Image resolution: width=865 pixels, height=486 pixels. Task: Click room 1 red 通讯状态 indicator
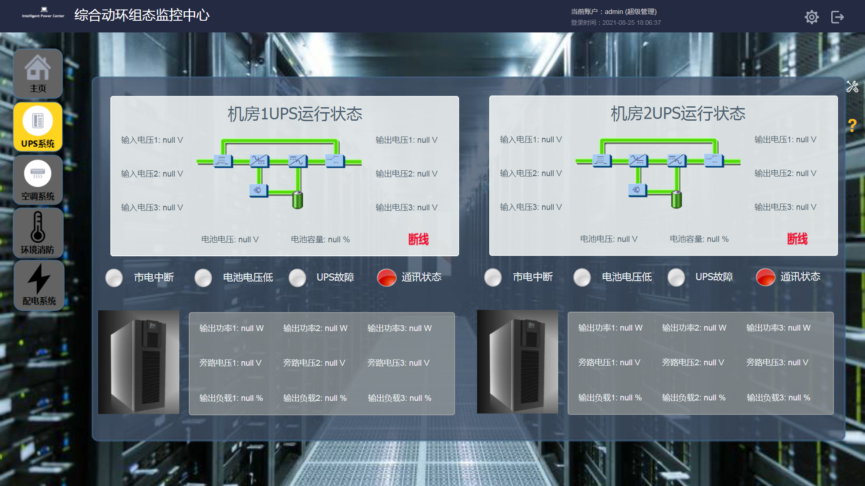pyautogui.click(x=387, y=278)
